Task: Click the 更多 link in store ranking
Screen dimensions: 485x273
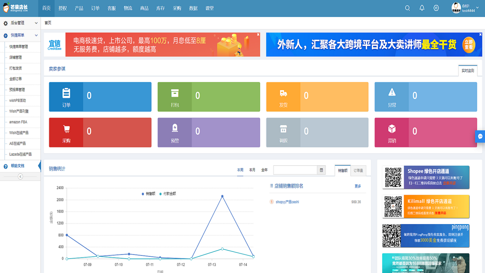Action: tap(358, 186)
